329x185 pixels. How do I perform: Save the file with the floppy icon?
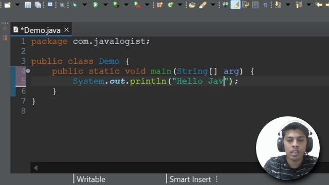pyautogui.click(x=28, y=5)
